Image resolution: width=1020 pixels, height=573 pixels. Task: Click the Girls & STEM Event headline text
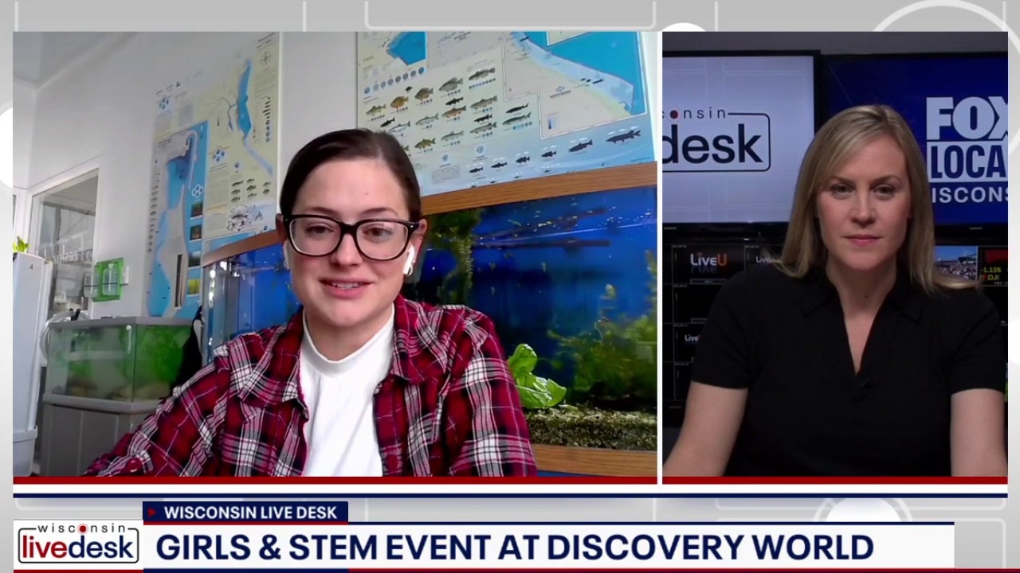coord(514,548)
